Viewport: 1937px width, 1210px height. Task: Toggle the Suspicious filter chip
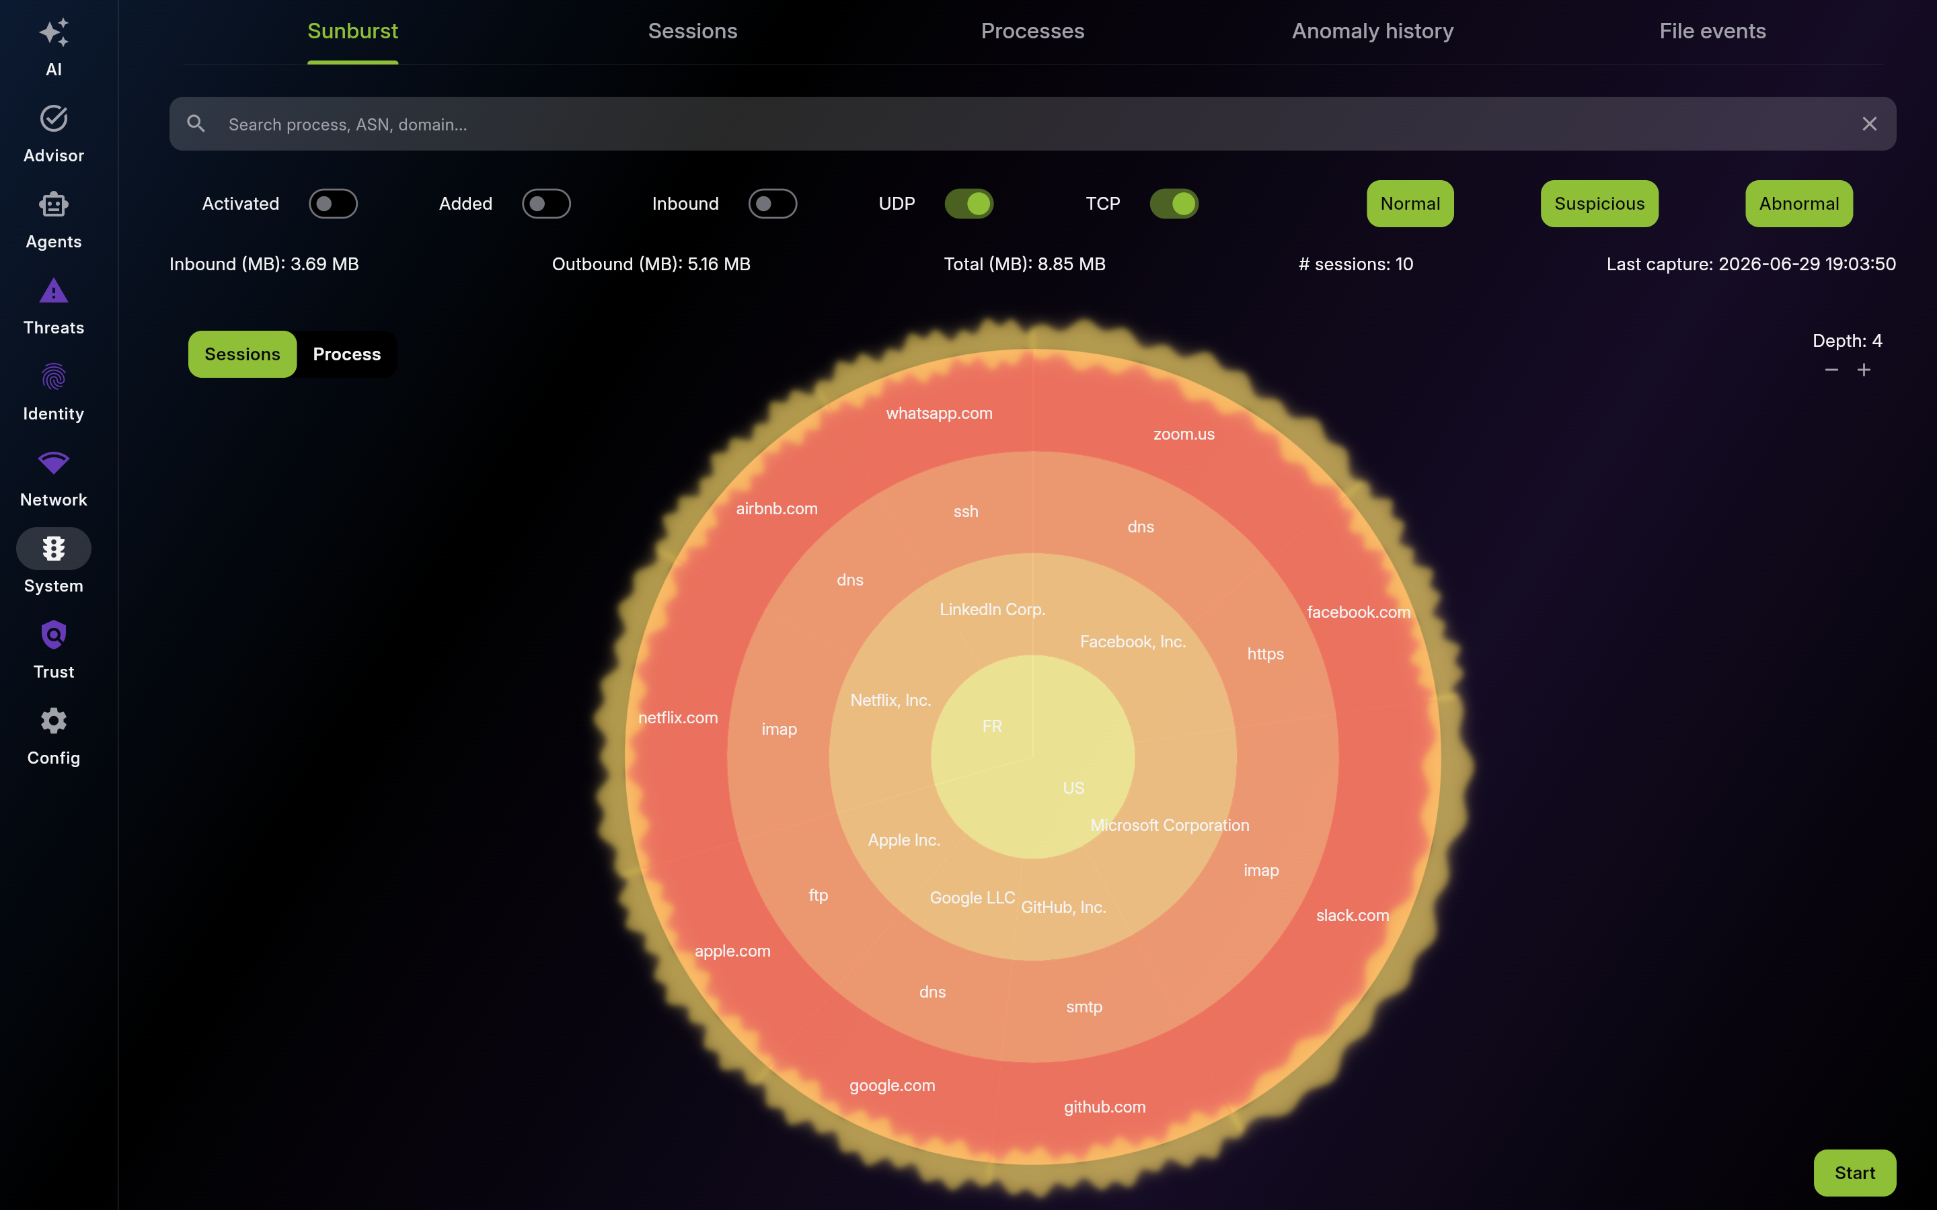1599,204
